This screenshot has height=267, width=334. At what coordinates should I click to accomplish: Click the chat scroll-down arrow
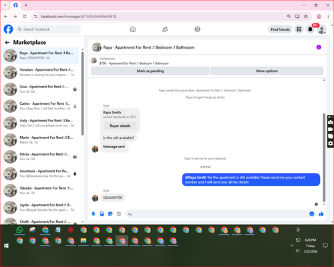coord(324,204)
